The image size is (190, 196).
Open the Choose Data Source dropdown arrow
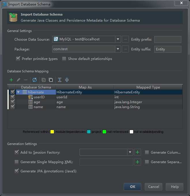coord(118,39)
